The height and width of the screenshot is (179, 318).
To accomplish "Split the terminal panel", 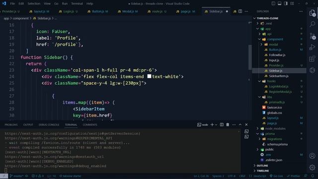I will [222, 125].
